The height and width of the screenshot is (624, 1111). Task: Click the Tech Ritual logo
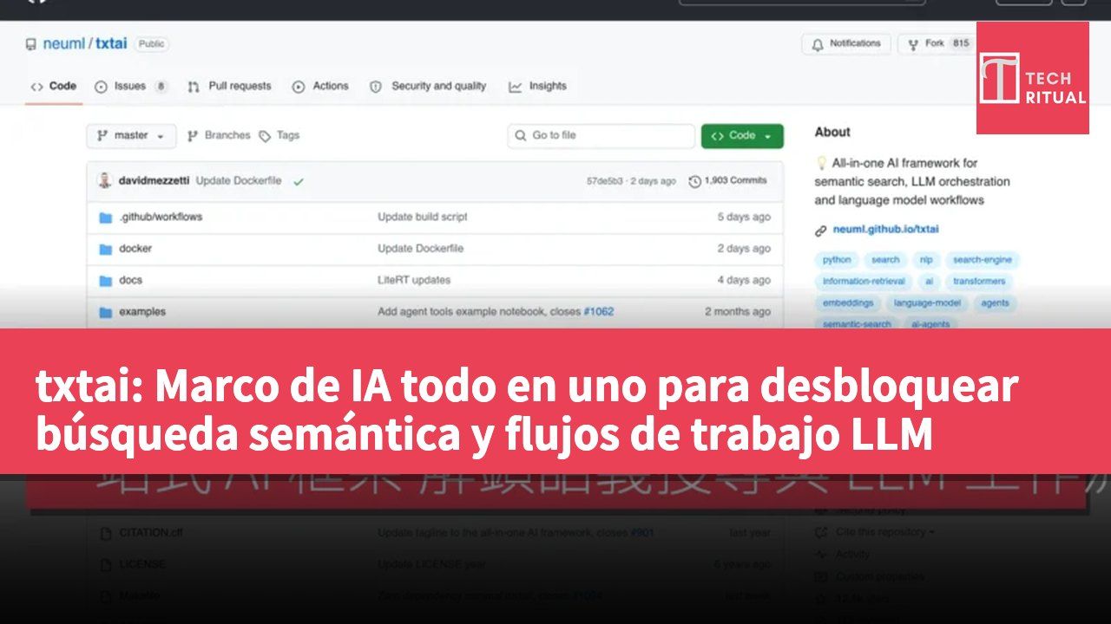coord(1033,78)
